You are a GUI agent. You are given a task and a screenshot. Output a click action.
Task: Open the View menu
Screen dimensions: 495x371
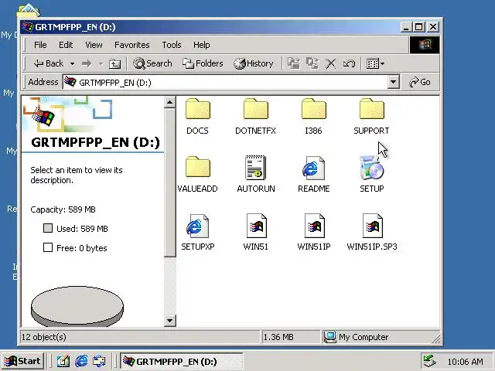click(94, 45)
